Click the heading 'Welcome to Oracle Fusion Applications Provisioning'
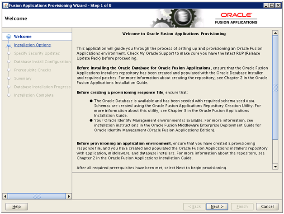Viewport: 284px width, 214px height. (x=174, y=34)
